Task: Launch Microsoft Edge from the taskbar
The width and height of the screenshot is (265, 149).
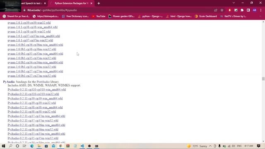Action: click(32, 146)
